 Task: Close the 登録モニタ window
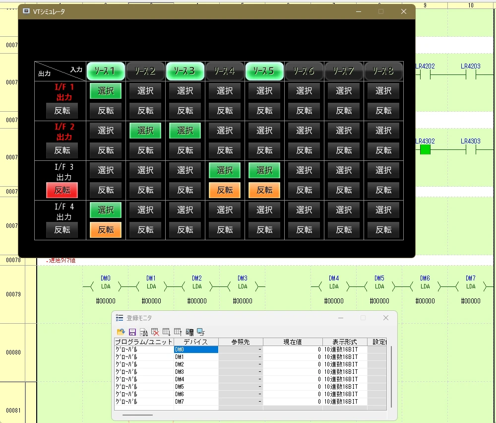click(386, 318)
